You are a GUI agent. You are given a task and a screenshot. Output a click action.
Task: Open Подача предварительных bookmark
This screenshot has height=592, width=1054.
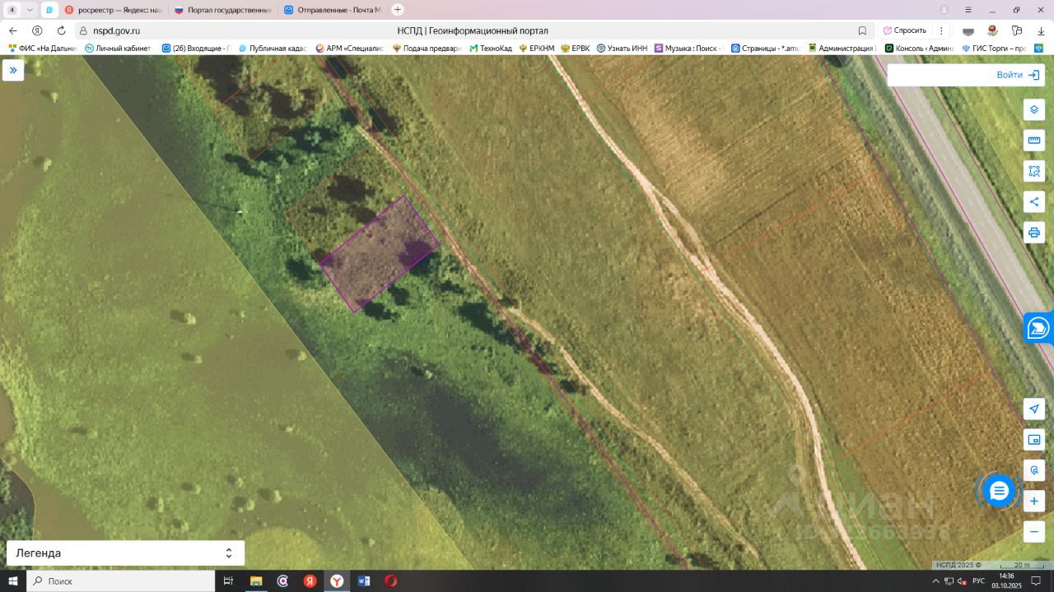427,49
